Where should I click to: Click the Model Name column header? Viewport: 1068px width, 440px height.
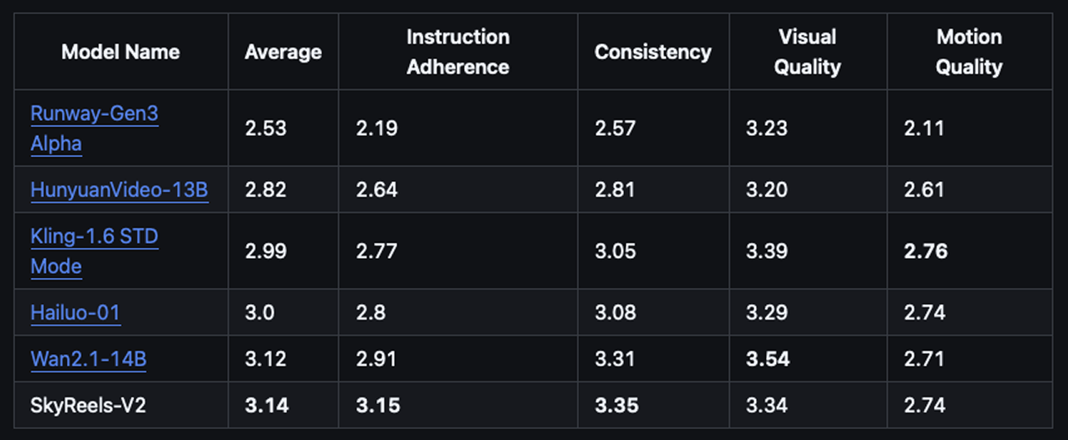(x=120, y=53)
